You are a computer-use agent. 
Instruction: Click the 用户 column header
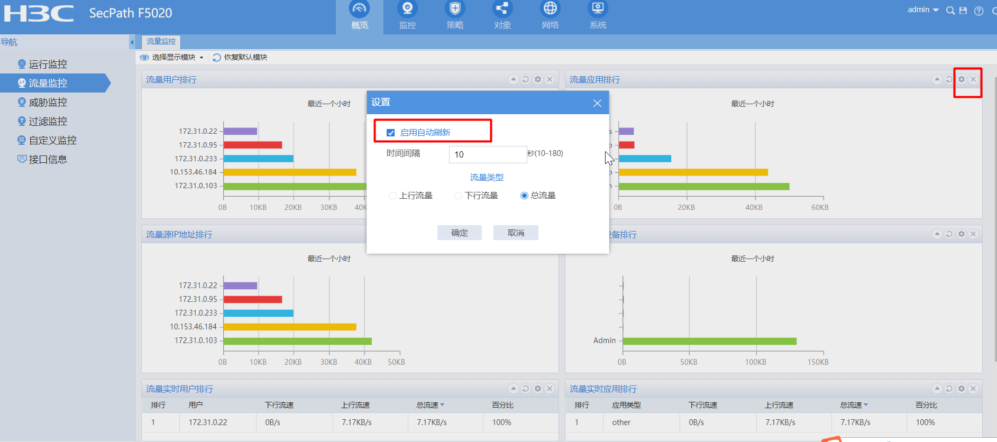coord(196,405)
